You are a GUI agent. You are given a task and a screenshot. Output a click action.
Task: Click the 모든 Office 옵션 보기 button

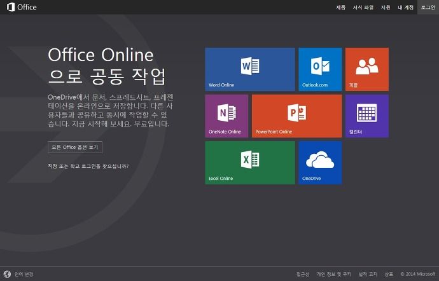(x=75, y=147)
